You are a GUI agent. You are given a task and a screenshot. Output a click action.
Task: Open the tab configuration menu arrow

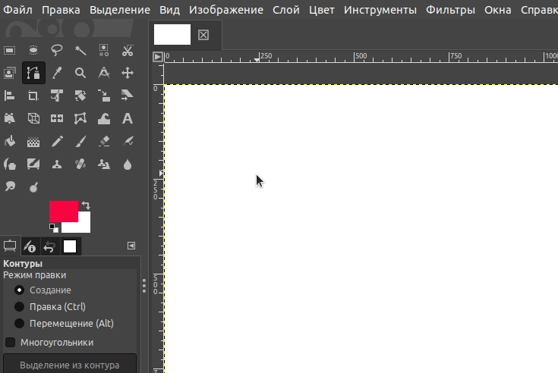pos(131,246)
